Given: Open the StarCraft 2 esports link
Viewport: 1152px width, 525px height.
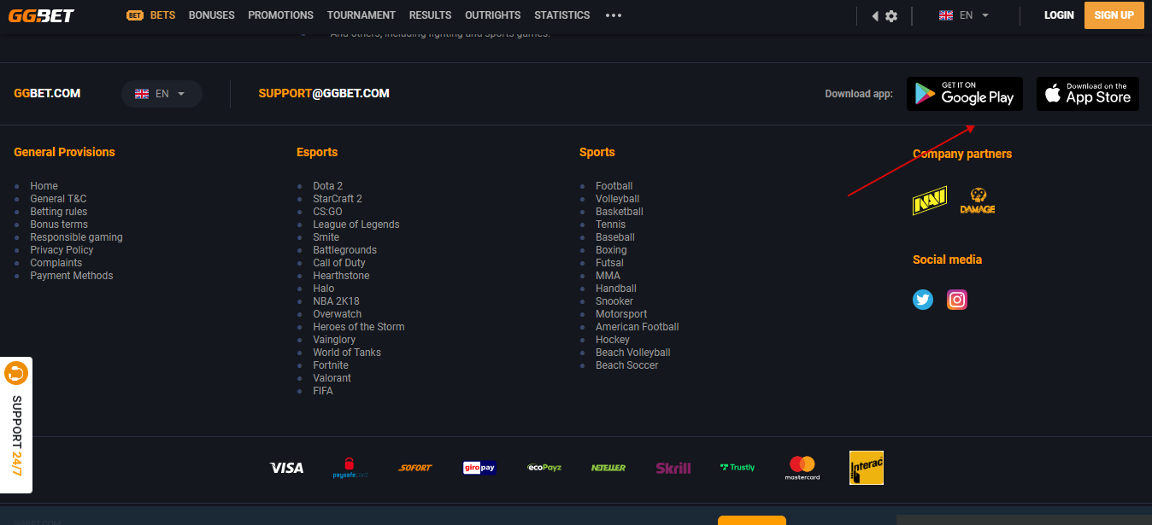Looking at the screenshot, I should click(x=338, y=199).
